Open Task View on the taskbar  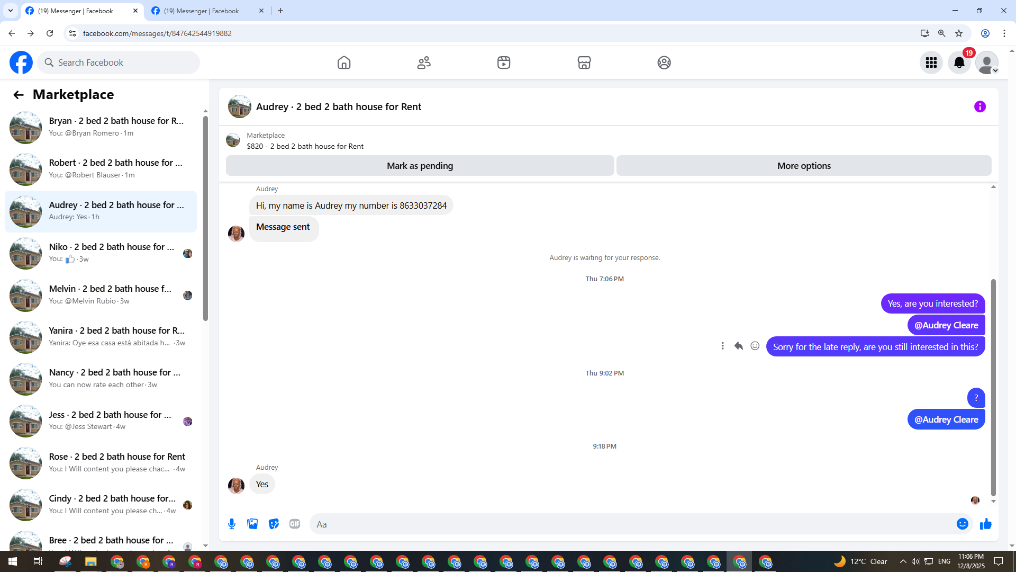pos(38,561)
